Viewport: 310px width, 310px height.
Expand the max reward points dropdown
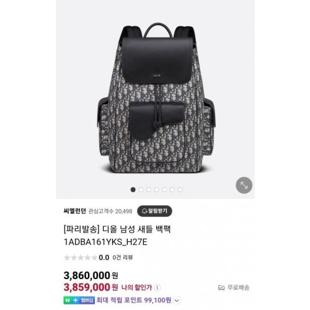point(177,301)
